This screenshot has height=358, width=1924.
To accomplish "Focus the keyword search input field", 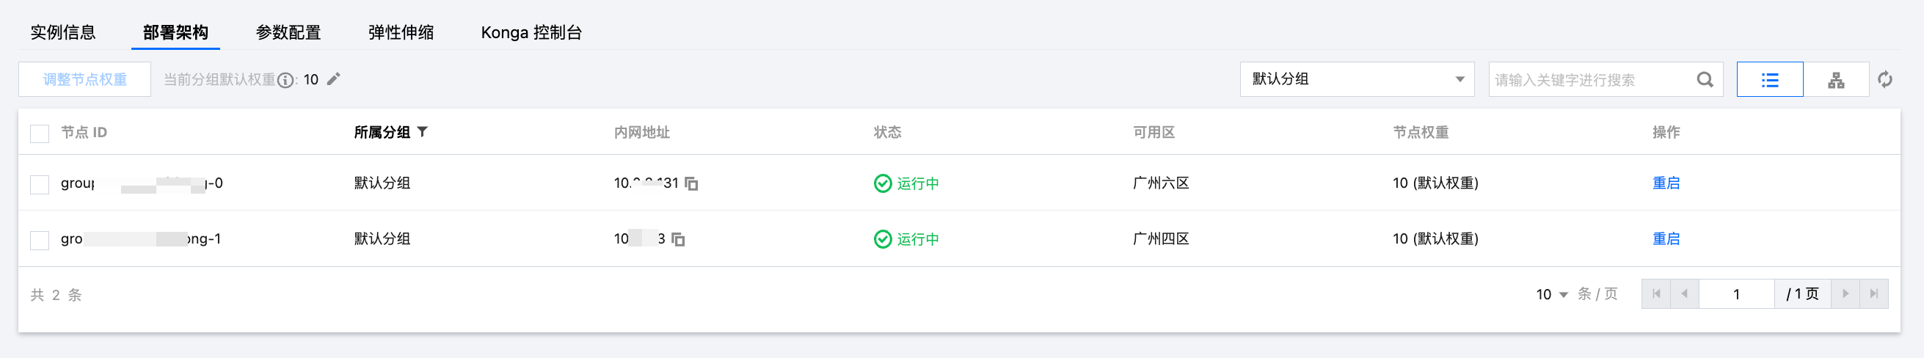I will (1591, 79).
